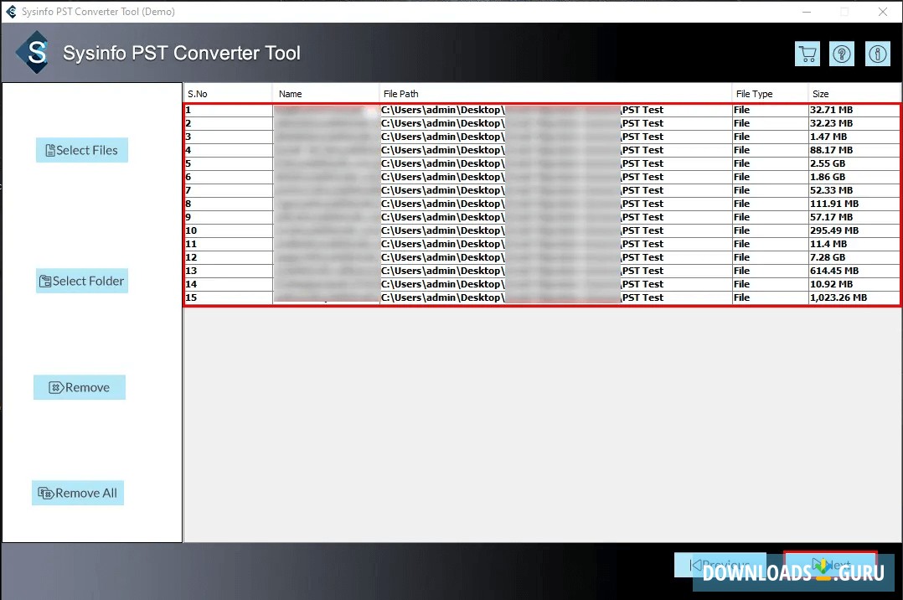
Task: Minimize the Sysinfo PST Converter window
Action: coord(807,12)
